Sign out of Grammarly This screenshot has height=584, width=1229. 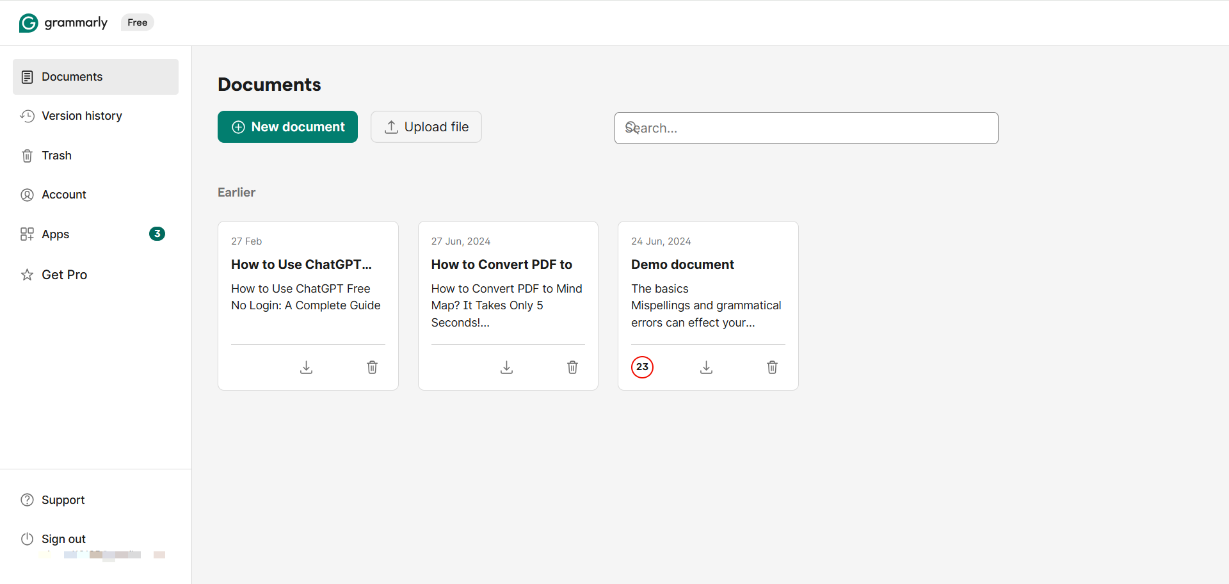click(x=63, y=539)
